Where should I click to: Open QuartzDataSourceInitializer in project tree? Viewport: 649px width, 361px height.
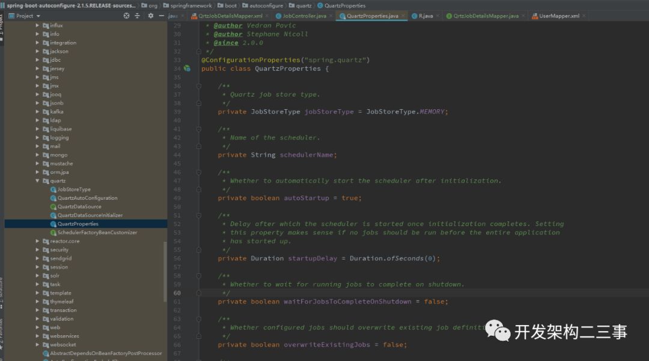click(90, 215)
